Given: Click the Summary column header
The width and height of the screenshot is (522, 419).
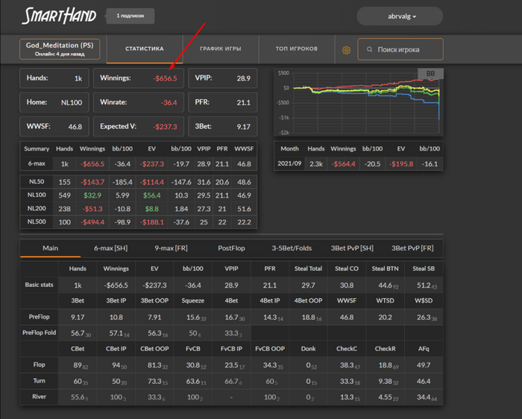Looking at the screenshot, I should coord(37,149).
